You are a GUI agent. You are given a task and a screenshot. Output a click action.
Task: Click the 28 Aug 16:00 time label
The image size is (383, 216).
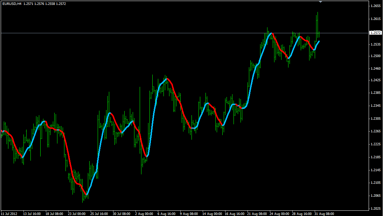tap(302, 214)
